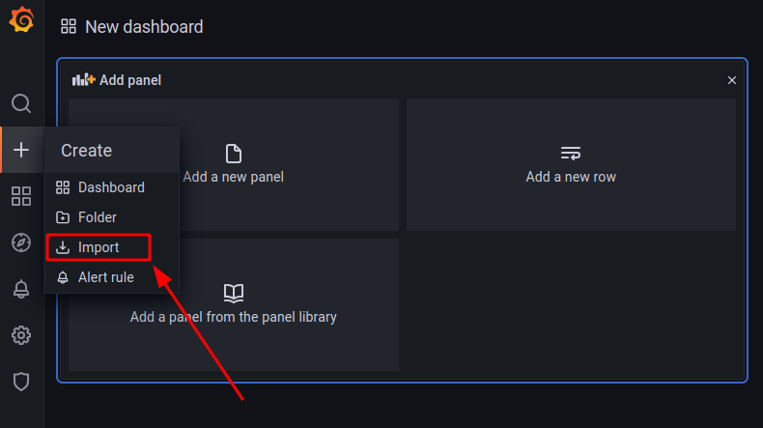
Task: Open the Configuration gear icon
Action: click(21, 335)
